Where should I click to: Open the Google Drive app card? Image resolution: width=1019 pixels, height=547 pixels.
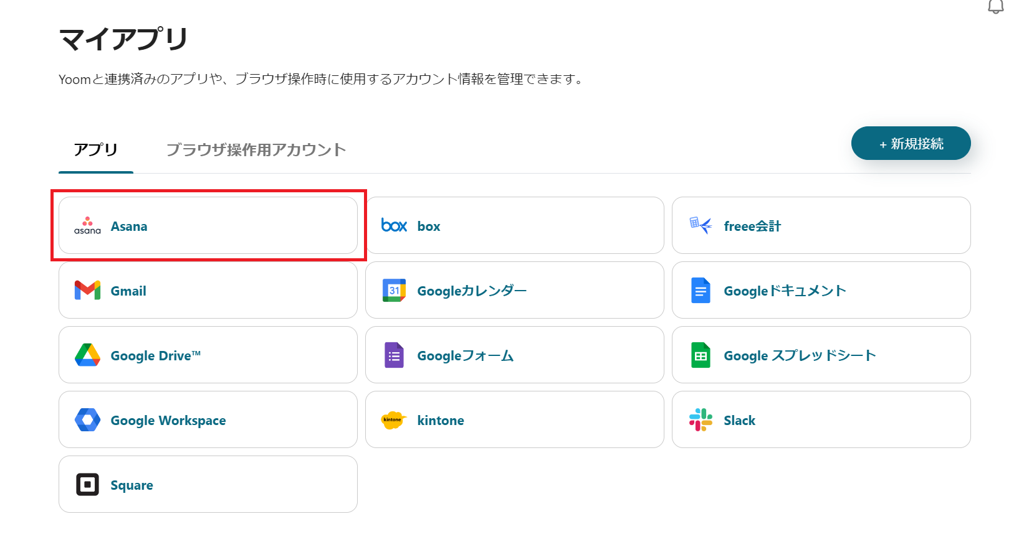(208, 355)
